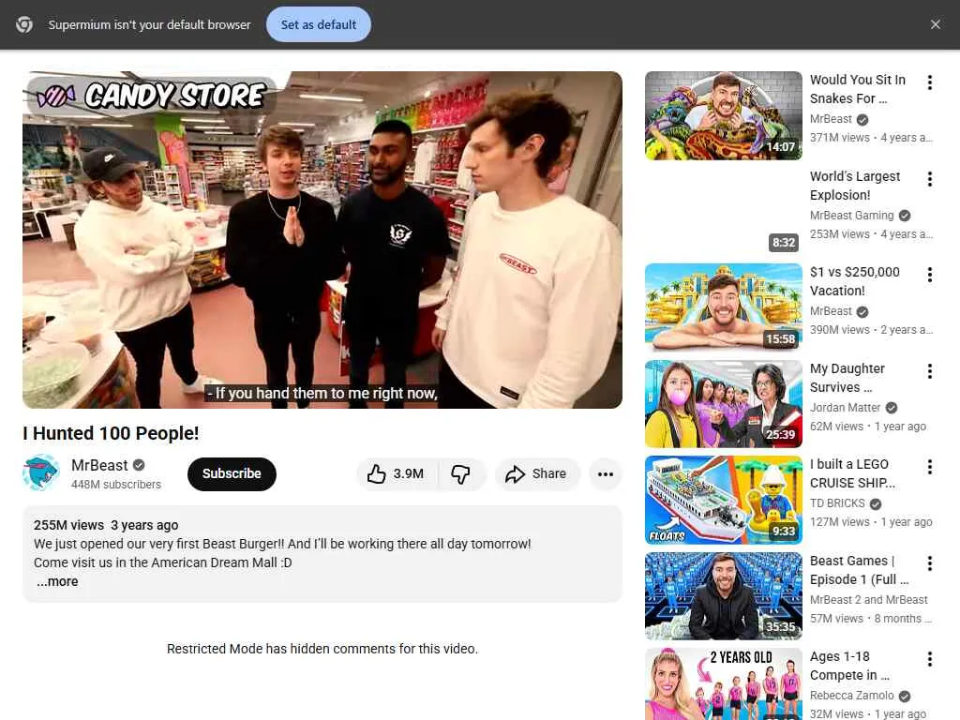Open 'Would You Sit In Snakes' thumbnail
This screenshot has width=960, height=720.
723,115
